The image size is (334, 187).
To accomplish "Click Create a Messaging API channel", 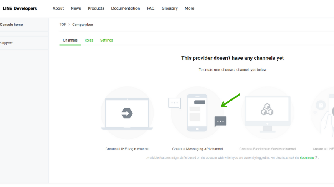I will click(197, 149).
